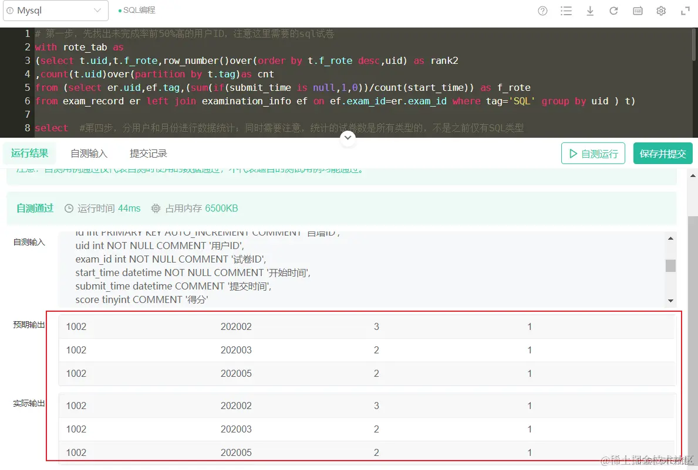Click 202003 in the actual output table
Screen dimensions: 698x470
point(236,429)
